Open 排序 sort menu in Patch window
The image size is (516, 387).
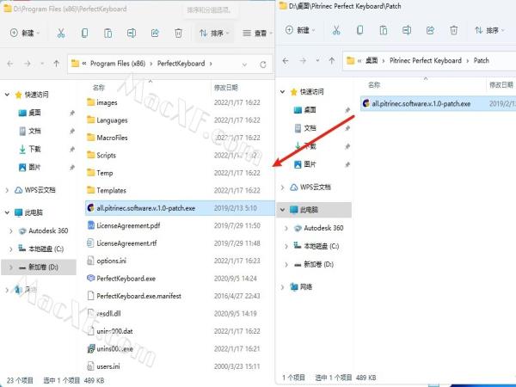click(x=489, y=30)
